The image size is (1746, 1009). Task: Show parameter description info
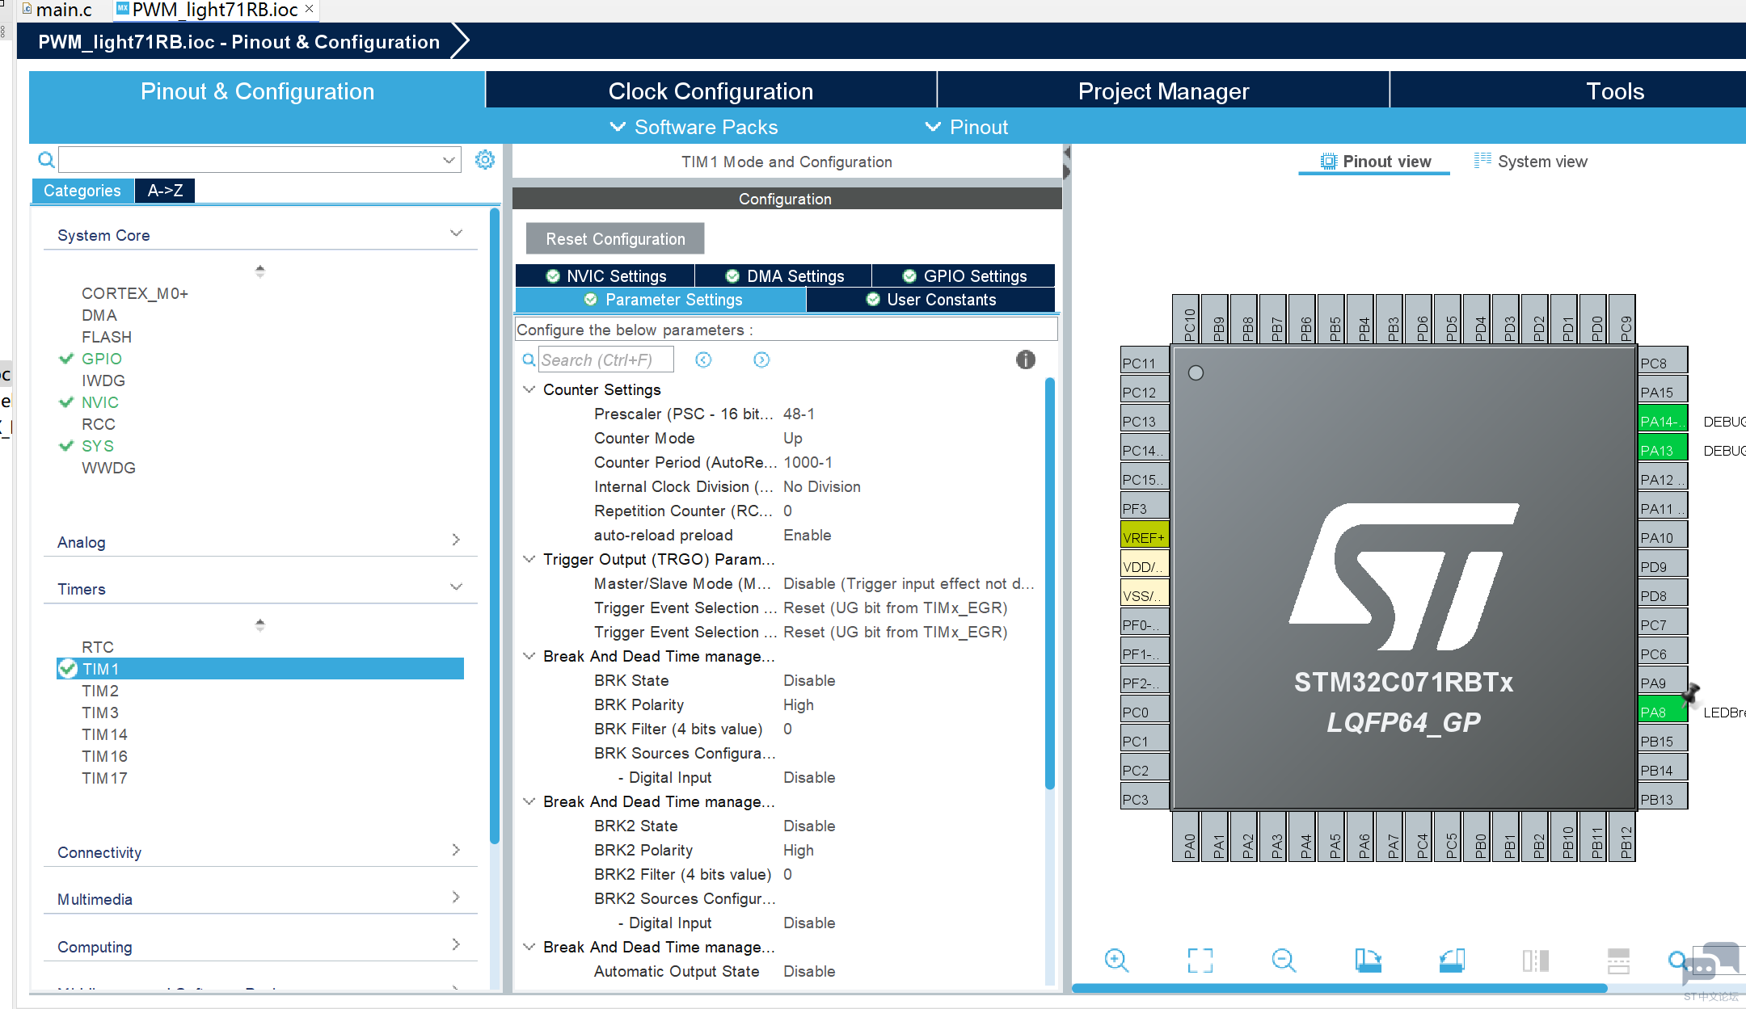tap(1025, 359)
